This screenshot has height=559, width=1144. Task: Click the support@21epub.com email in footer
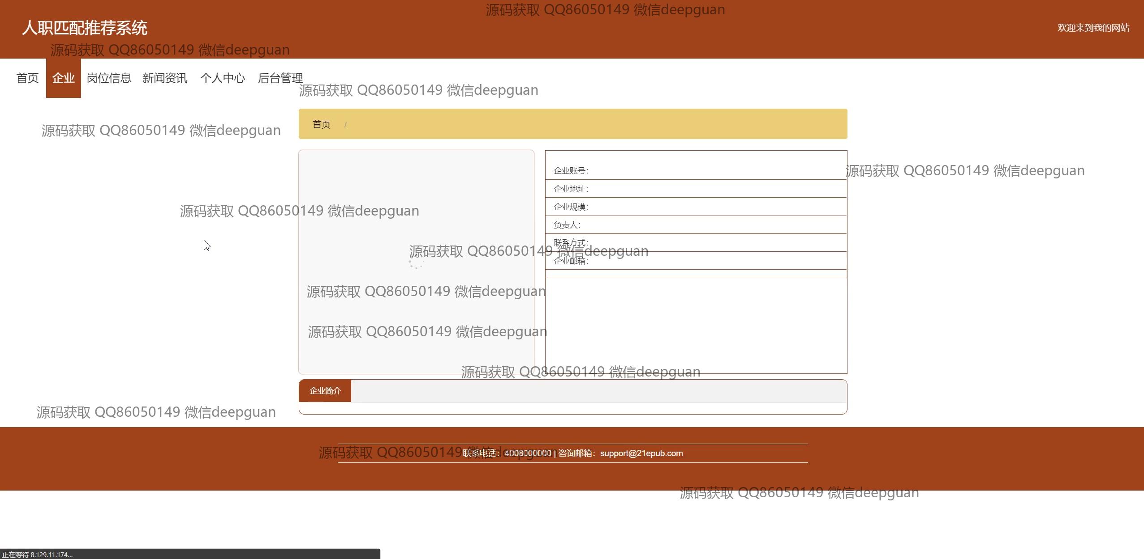pyautogui.click(x=641, y=453)
